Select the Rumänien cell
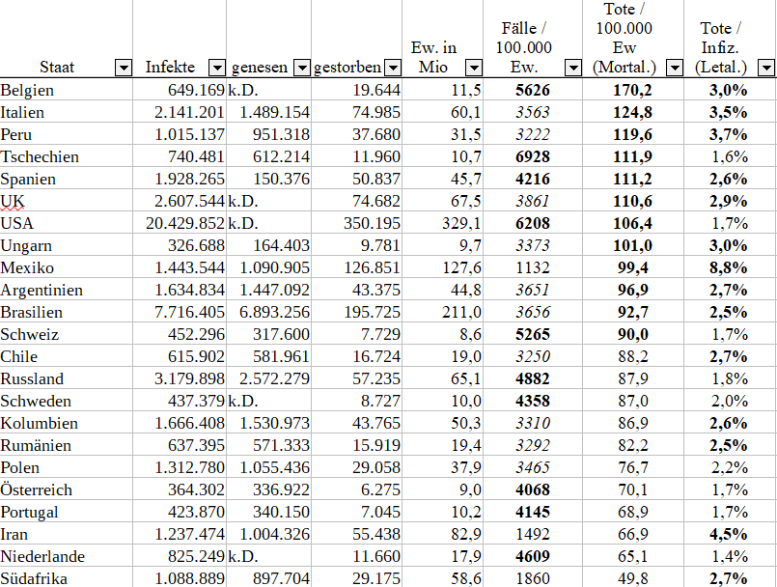 click(x=66, y=445)
